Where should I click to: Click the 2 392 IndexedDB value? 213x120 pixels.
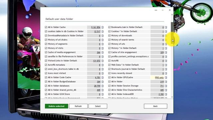161,94
